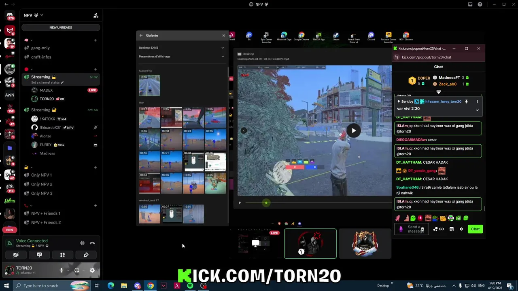Viewport: 518px width, 291px height.
Task: Disconnect from voice using the hang-up icon
Action: (92, 243)
